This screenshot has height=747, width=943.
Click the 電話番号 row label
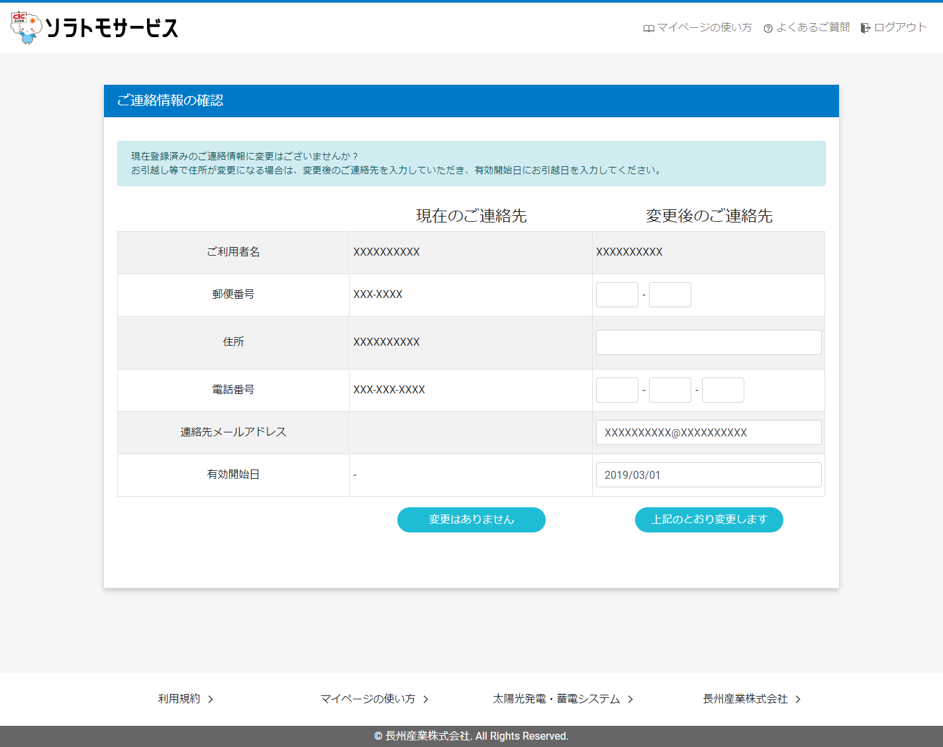[x=233, y=389]
